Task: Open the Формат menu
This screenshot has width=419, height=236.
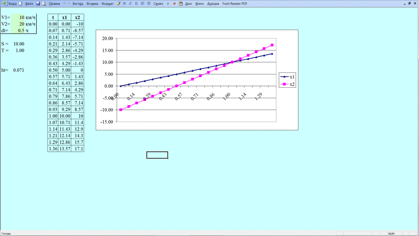Action: [x=108, y=3]
